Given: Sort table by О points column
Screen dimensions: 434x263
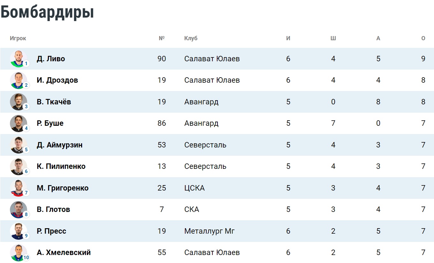Looking at the screenshot, I should point(423,38).
